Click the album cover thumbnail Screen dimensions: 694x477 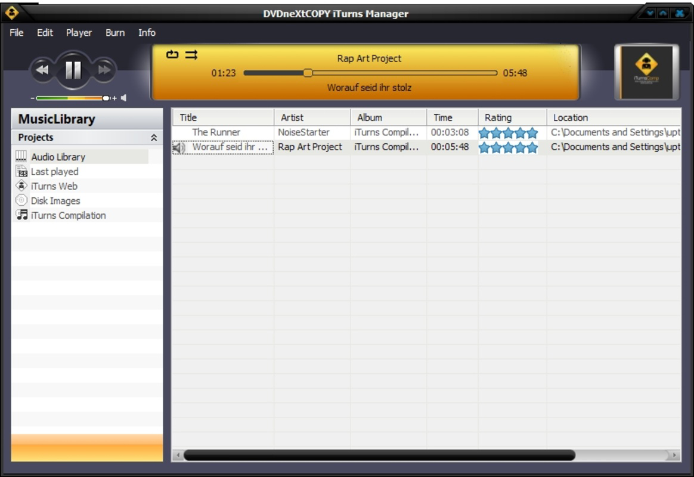coord(647,73)
